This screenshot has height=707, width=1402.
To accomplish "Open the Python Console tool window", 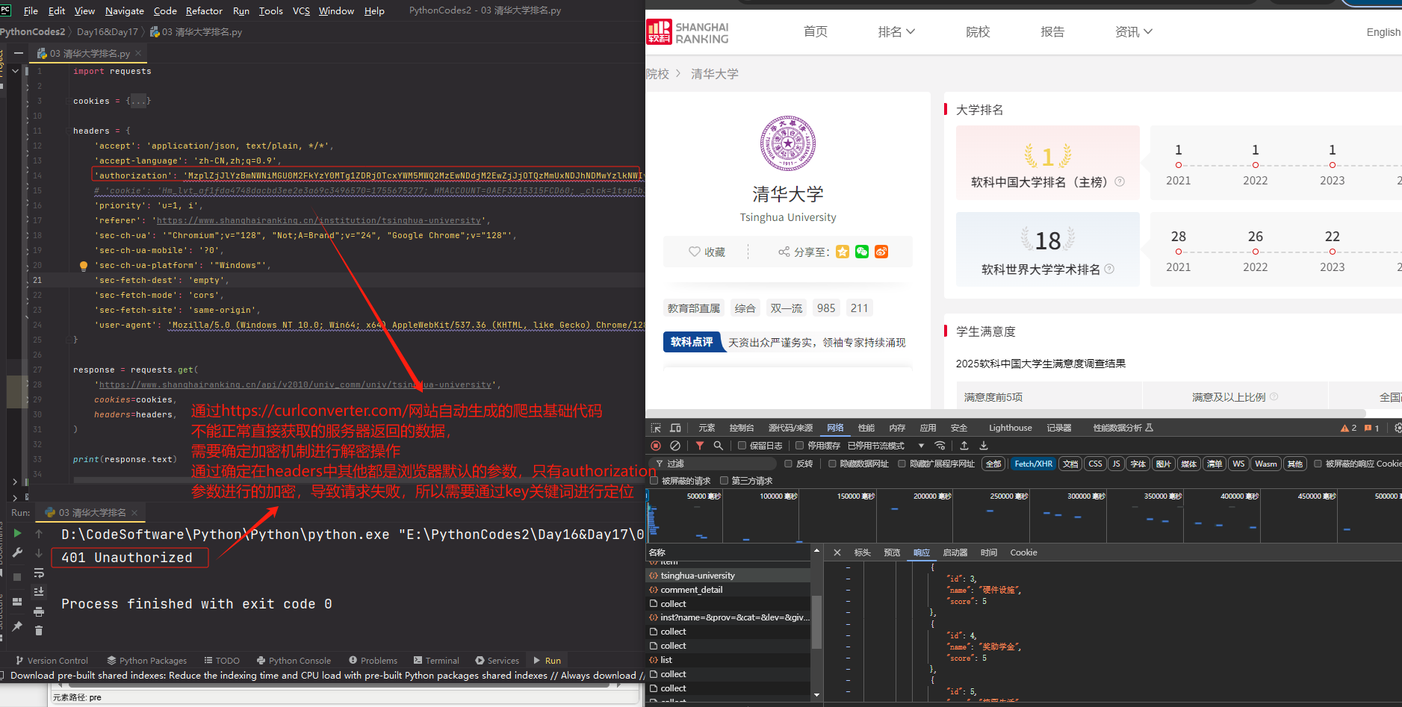I will [294, 661].
